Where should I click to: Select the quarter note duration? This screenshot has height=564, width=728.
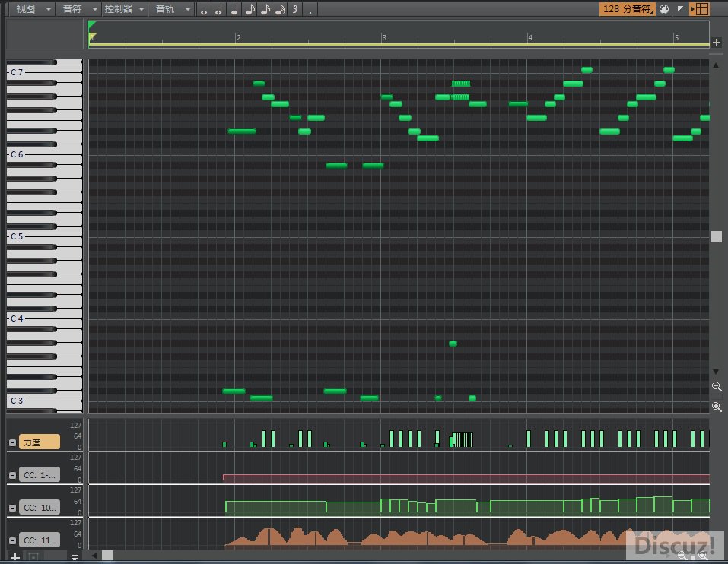pos(234,10)
